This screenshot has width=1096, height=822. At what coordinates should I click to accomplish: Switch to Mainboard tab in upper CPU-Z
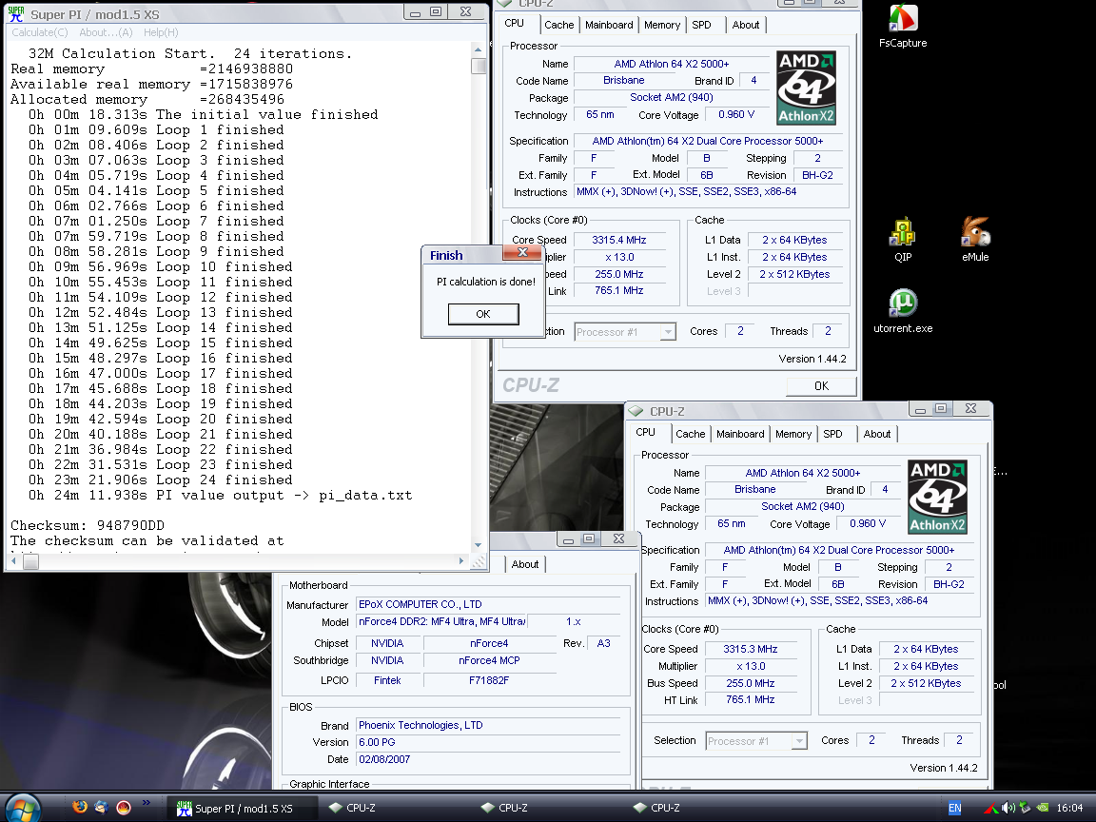pyautogui.click(x=609, y=25)
